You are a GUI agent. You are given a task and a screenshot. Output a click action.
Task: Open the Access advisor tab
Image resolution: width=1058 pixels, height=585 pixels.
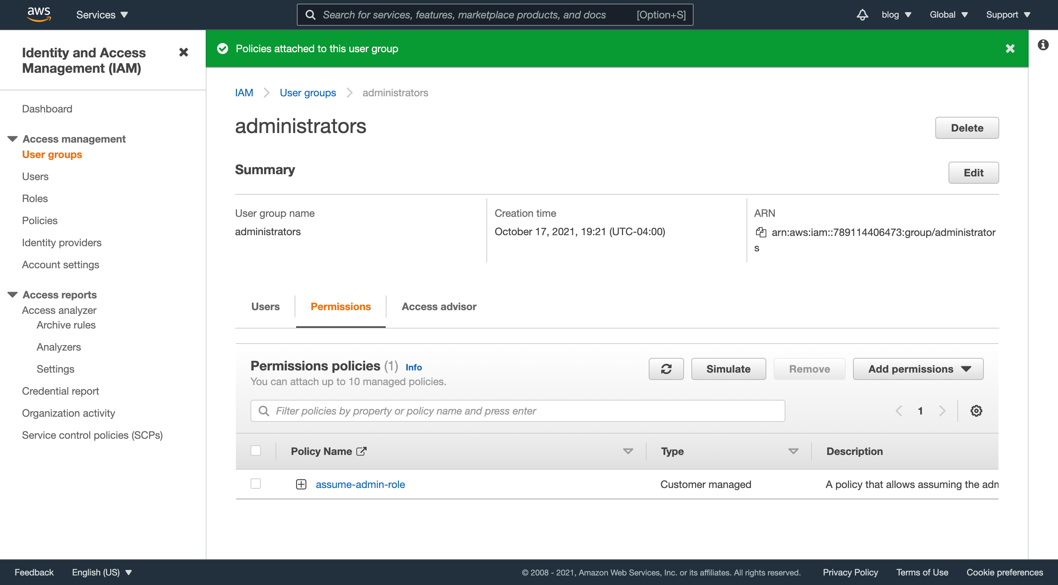(439, 306)
